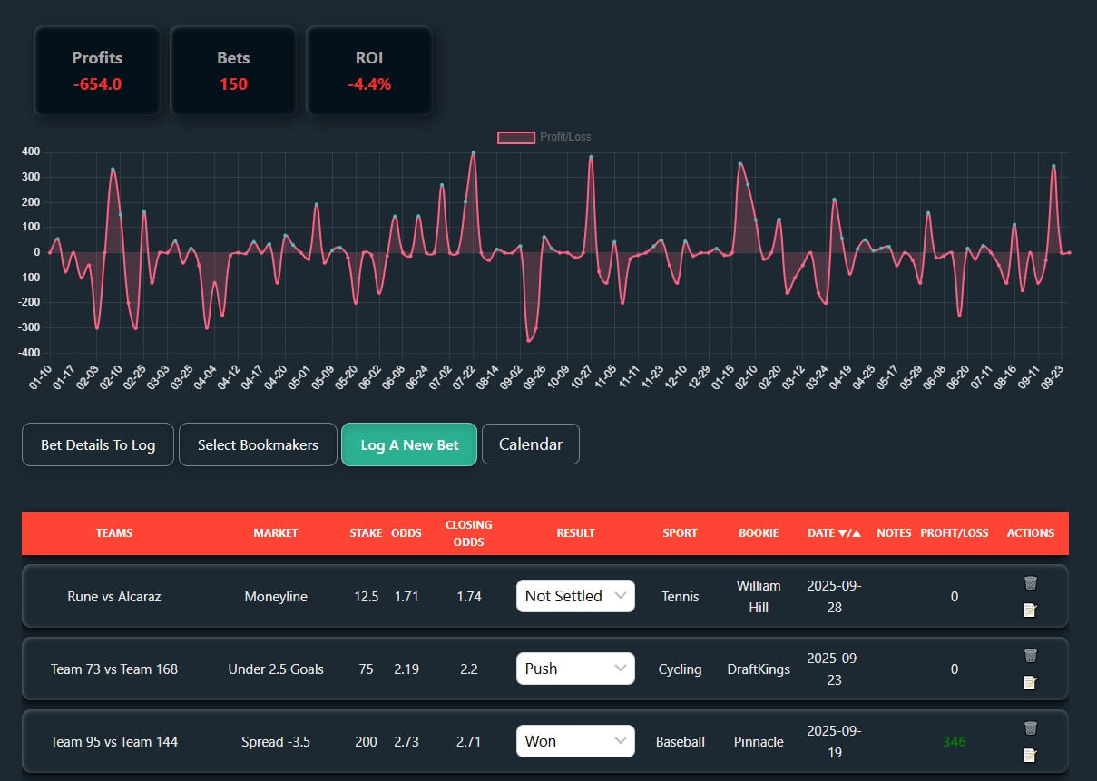Expand the Push result dropdown

point(575,669)
